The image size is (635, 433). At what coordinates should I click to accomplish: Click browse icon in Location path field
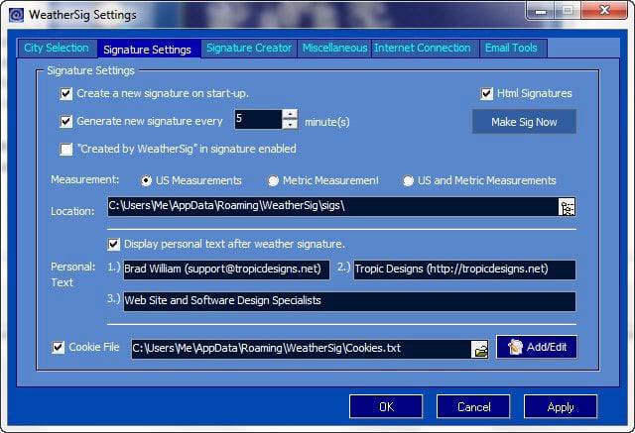(x=567, y=207)
